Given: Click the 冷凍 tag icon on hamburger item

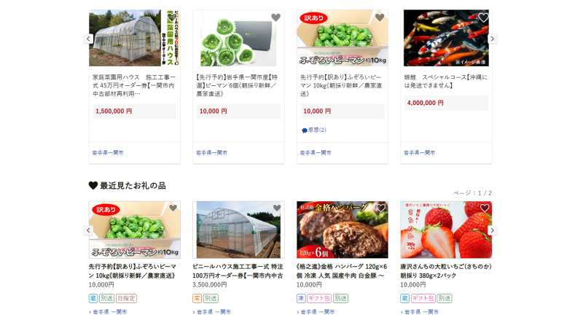Looking at the screenshot, I should (x=301, y=298).
